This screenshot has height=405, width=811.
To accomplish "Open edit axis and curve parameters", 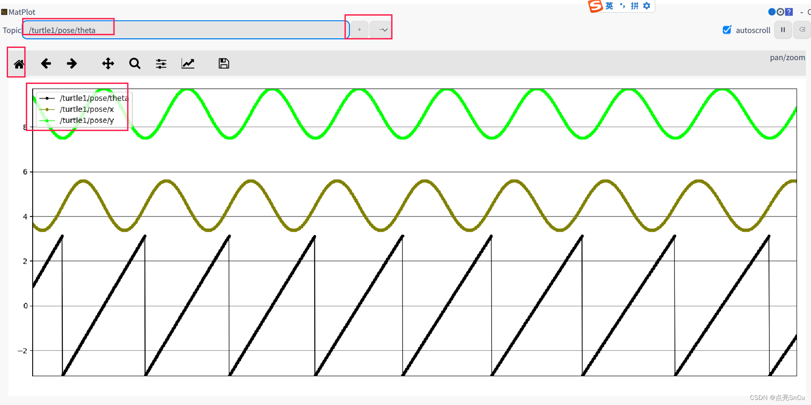I will [188, 64].
